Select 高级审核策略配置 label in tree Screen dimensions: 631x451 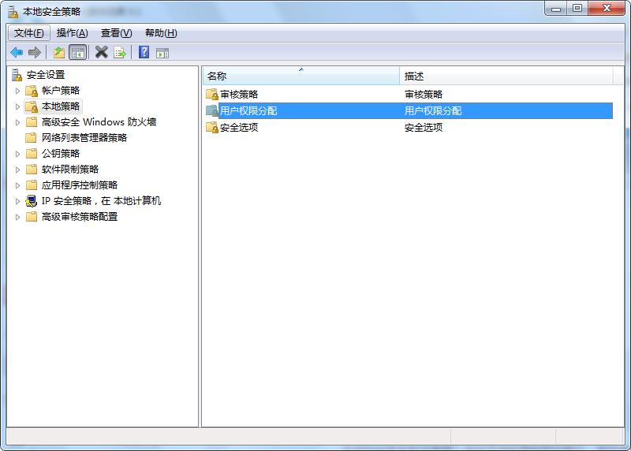click(x=80, y=217)
